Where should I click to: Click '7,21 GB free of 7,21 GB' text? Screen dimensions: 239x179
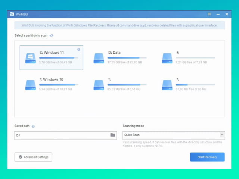coord(191,62)
